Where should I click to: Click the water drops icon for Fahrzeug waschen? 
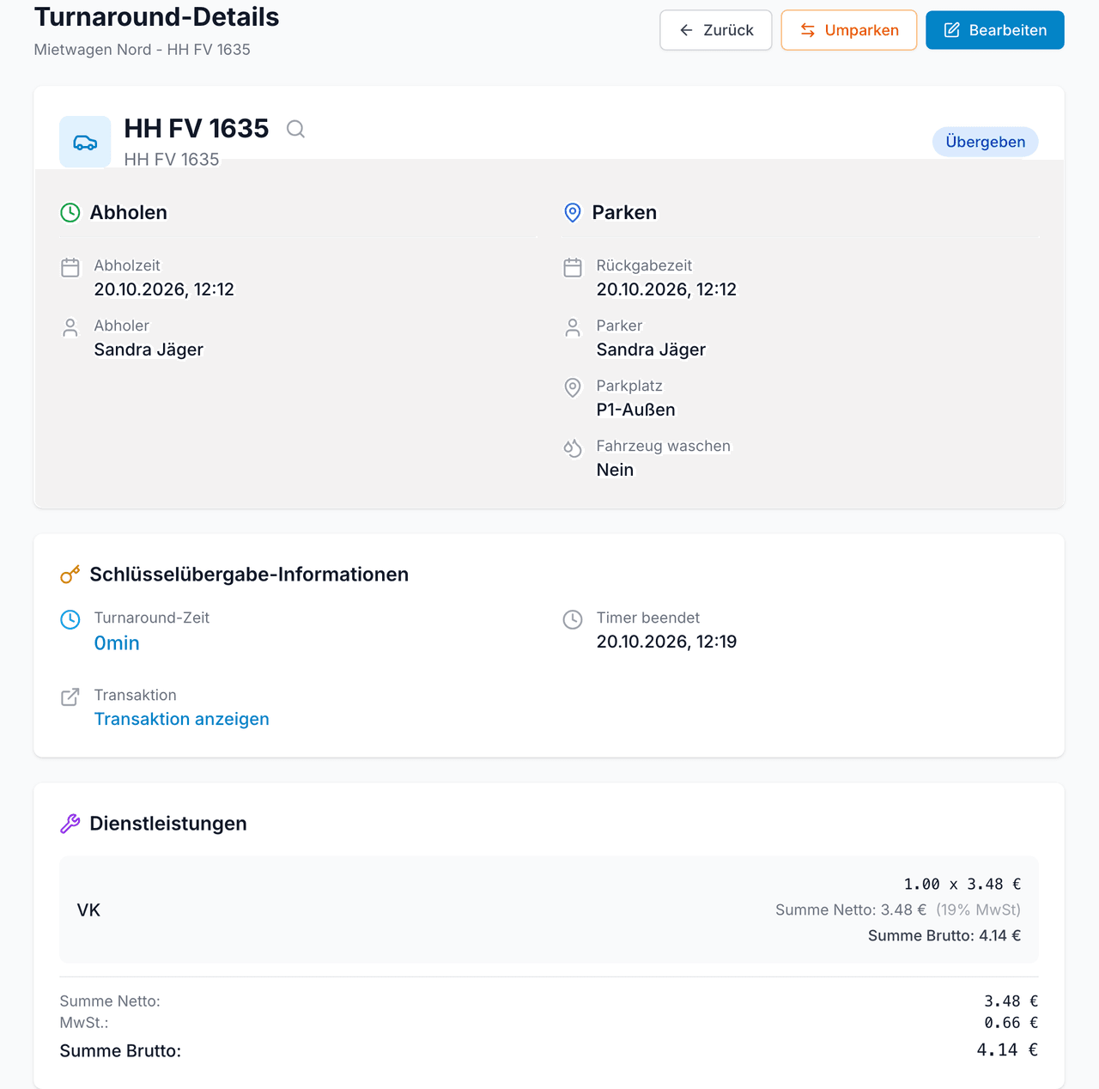point(573,447)
